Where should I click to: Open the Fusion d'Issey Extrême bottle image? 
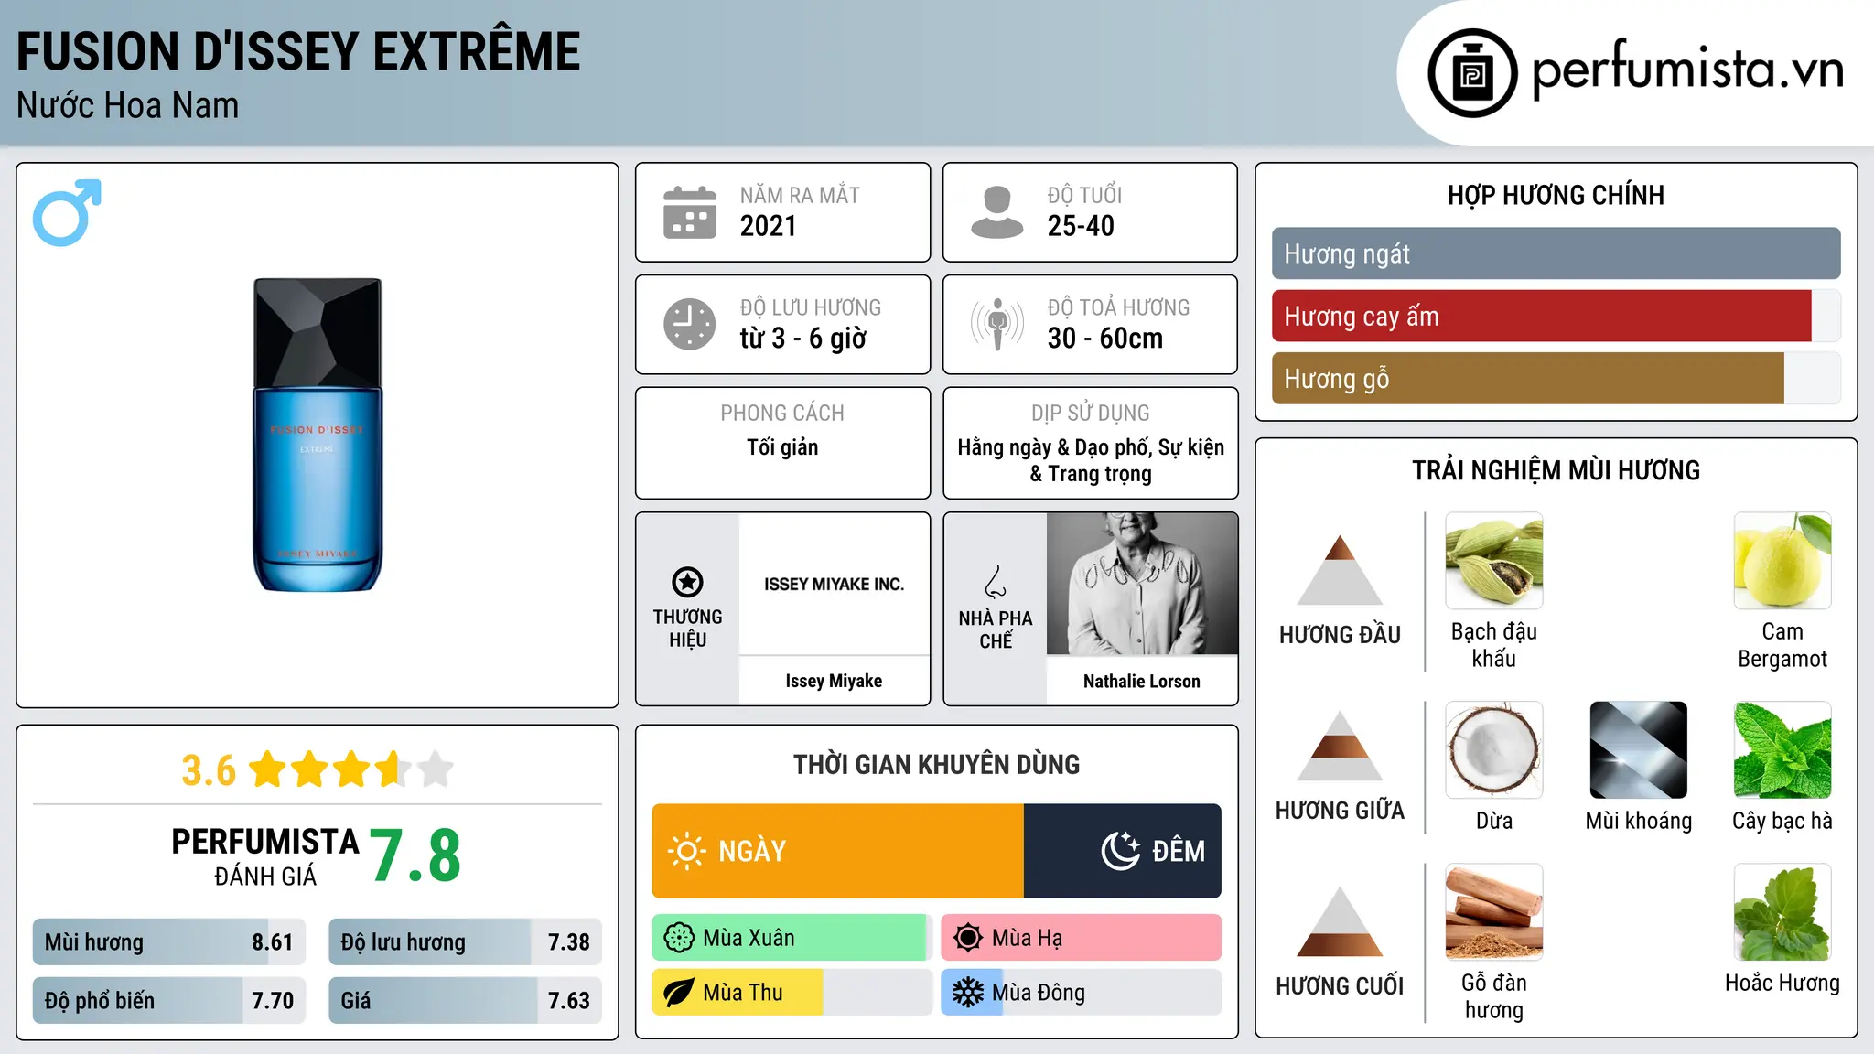coord(318,436)
